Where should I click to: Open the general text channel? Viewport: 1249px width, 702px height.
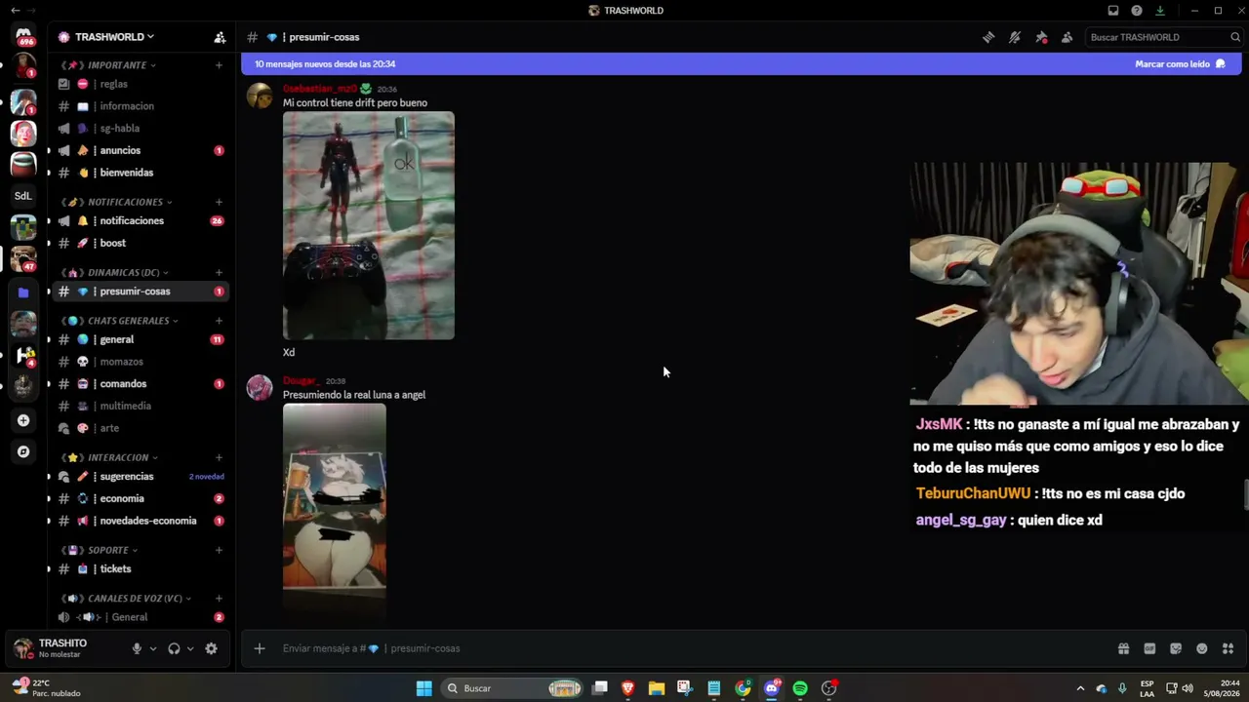click(141, 339)
